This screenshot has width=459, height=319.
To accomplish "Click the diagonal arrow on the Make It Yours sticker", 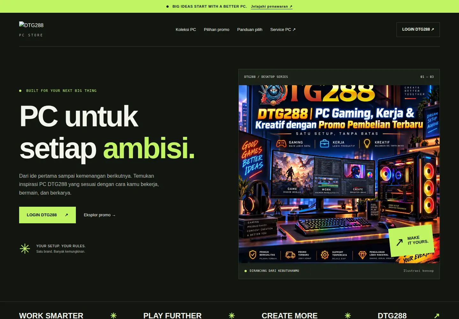I will (400, 242).
